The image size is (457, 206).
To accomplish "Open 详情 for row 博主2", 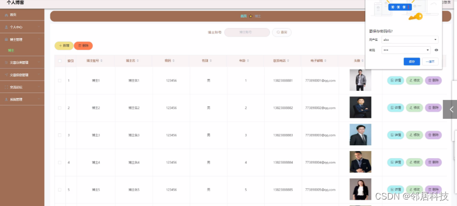I will (396, 108).
